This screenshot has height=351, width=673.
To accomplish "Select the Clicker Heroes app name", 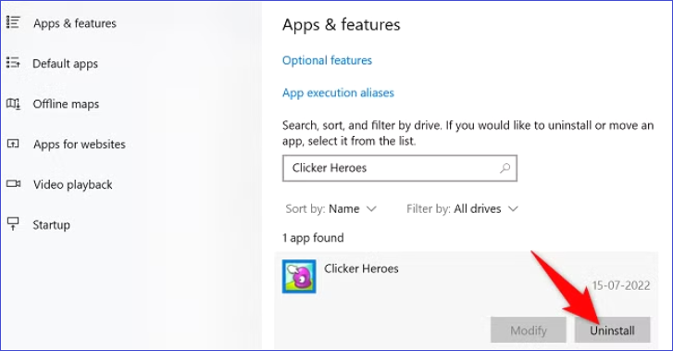I will (361, 269).
